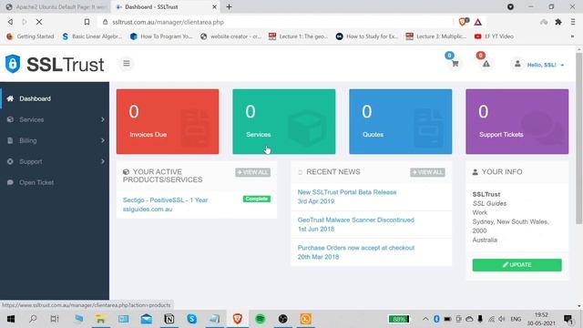Viewport: 583px width, 328px height.
Task: Open the Mail app on the taskbar
Action: coord(147,319)
